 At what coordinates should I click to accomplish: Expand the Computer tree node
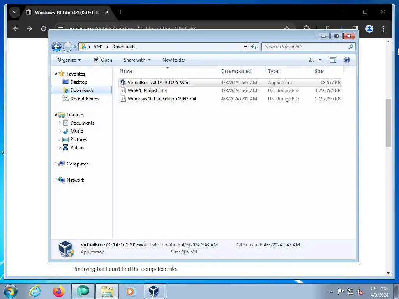pyautogui.click(x=56, y=164)
